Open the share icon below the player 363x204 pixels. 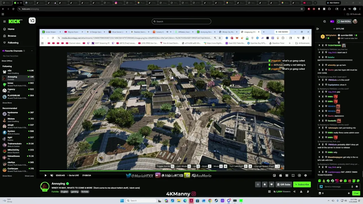click(294, 192)
